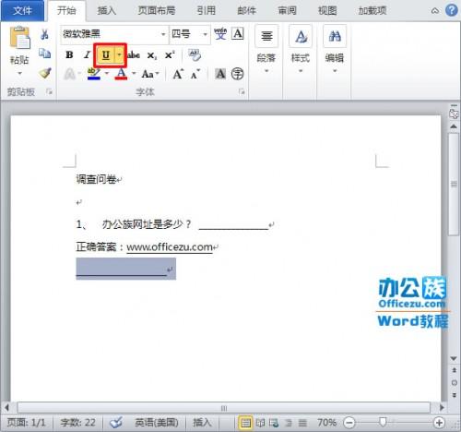The height and width of the screenshot is (432, 461).
Task: Switch to the 插入 tab
Action: coord(106,10)
